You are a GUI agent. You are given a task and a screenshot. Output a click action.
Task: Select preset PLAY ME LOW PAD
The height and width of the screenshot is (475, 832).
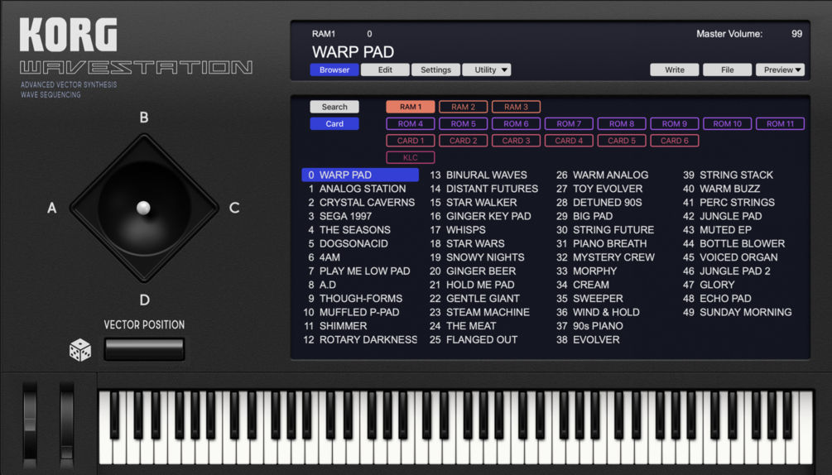click(x=364, y=271)
